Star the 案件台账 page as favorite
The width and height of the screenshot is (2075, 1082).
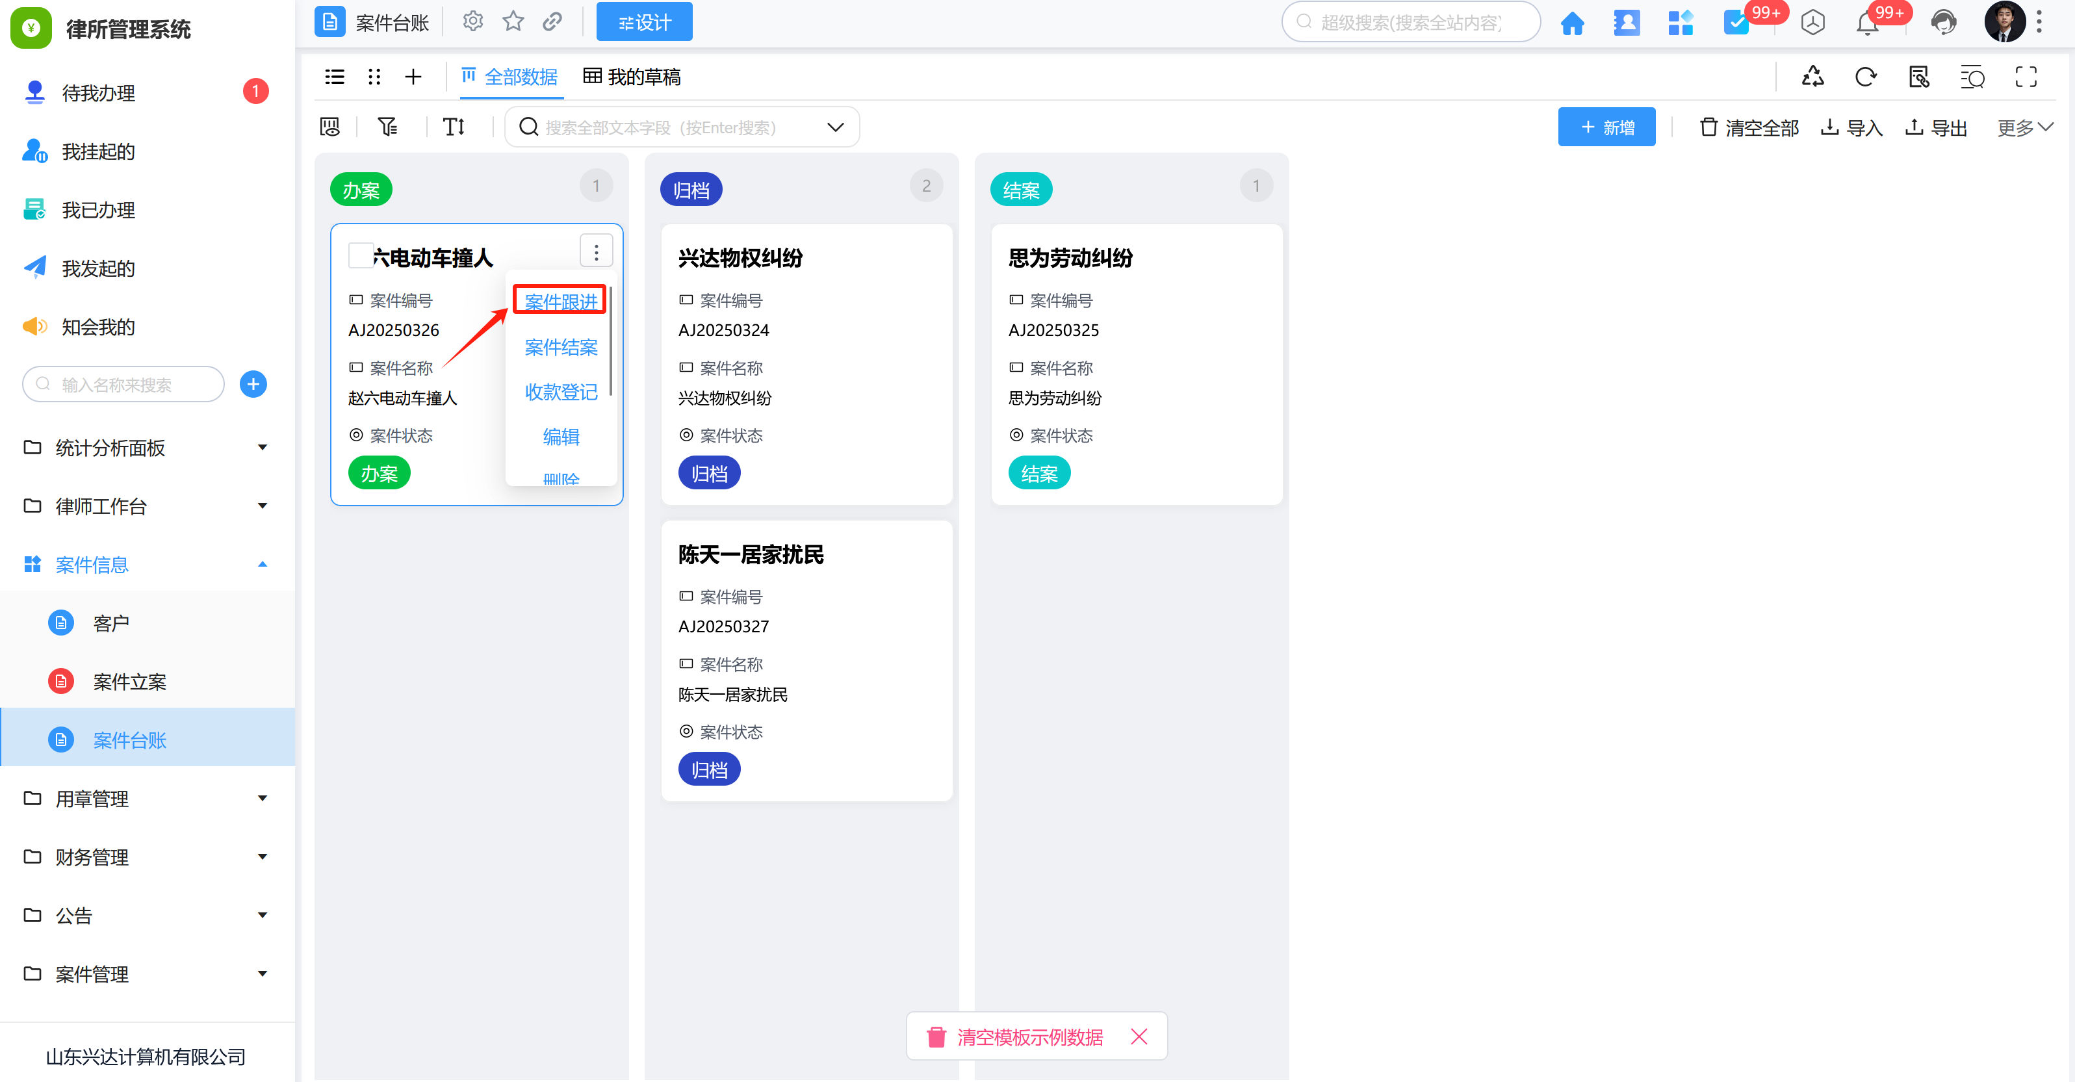pyautogui.click(x=513, y=21)
